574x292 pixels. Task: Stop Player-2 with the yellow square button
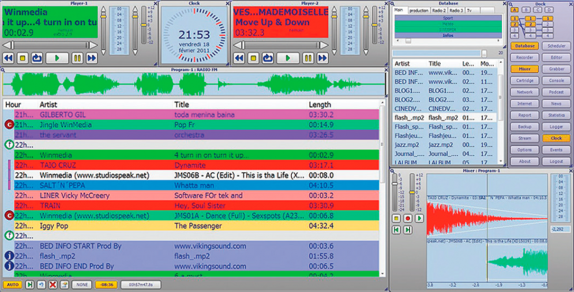(253, 58)
